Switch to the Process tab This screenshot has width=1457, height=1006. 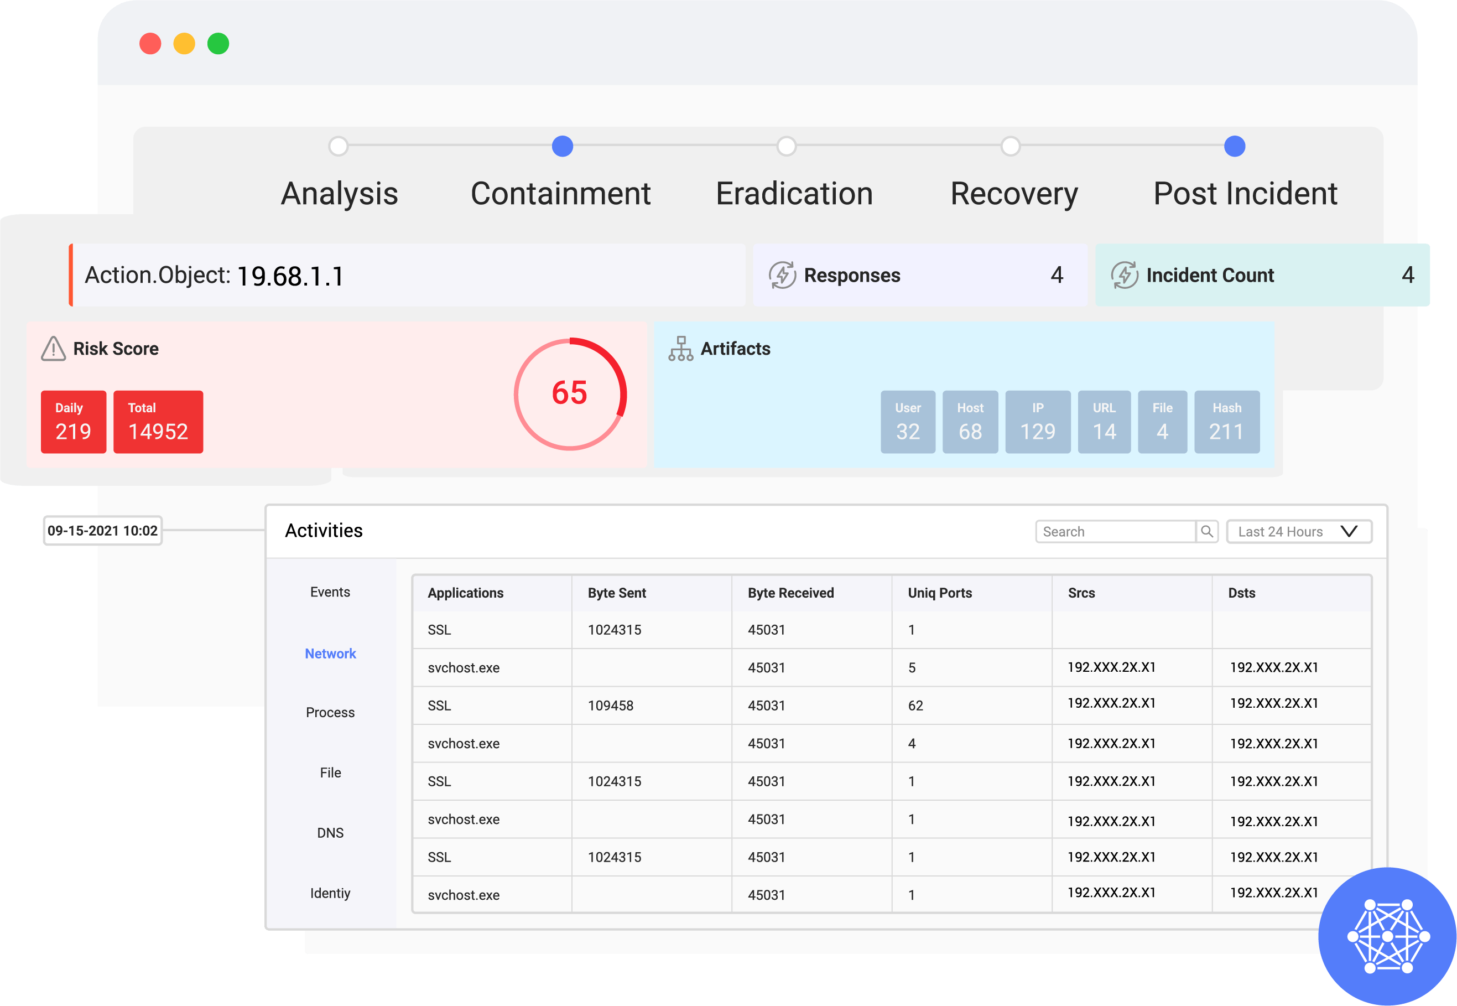coord(330,712)
